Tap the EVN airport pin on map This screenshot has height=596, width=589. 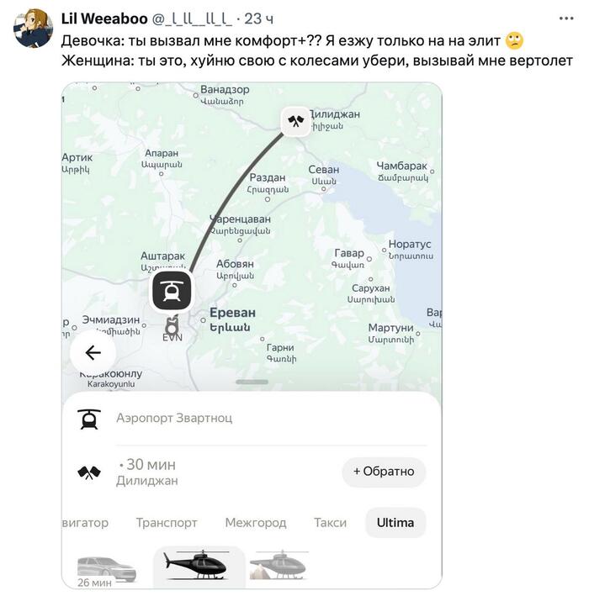172,324
